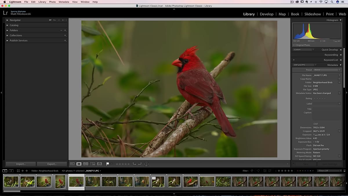
Task: Click the Export button
Action: pos(52,164)
